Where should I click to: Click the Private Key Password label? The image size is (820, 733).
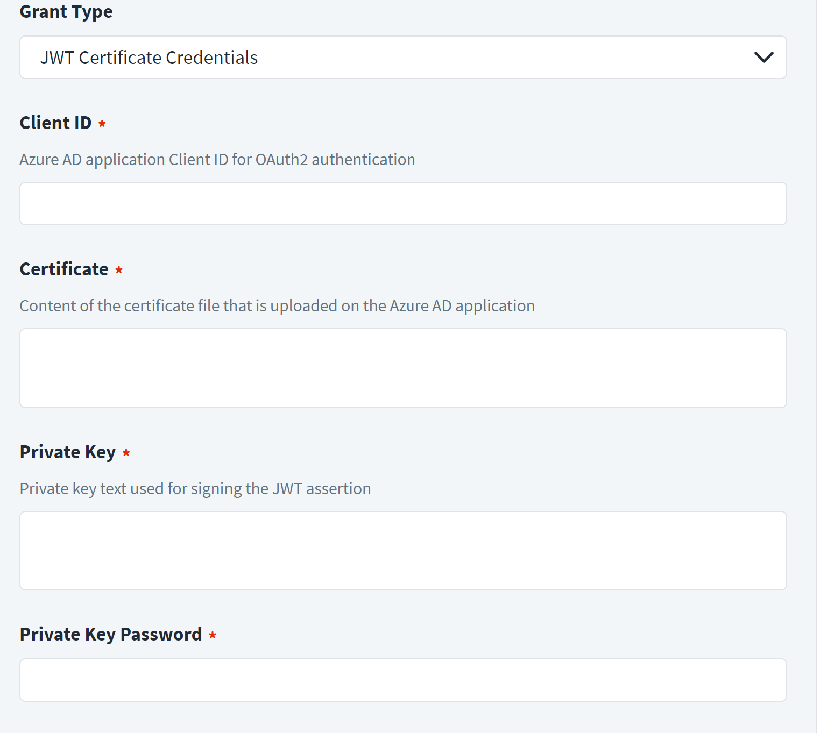point(111,635)
